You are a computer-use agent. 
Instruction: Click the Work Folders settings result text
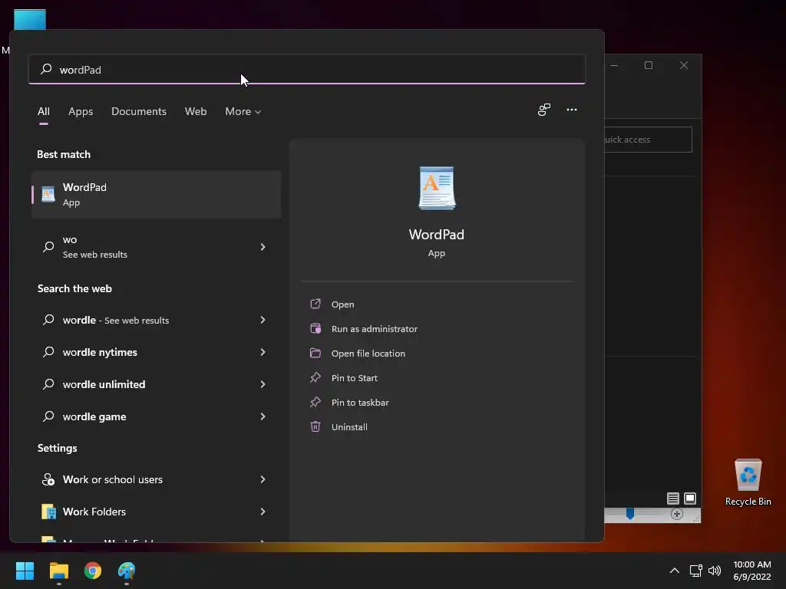coord(94,512)
